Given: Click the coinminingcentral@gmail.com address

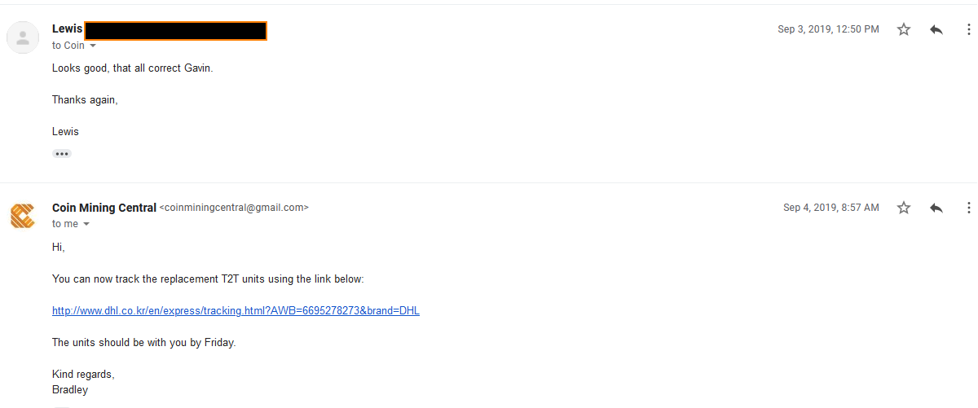Looking at the screenshot, I should coord(234,208).
